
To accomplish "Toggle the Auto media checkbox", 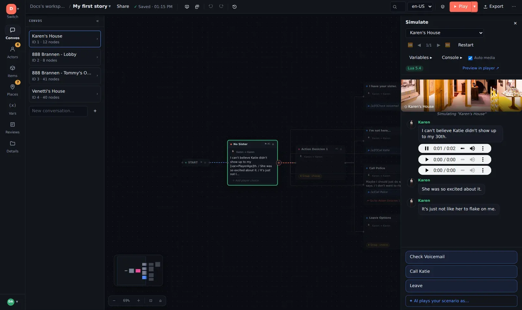I will [x=470, y=58].
